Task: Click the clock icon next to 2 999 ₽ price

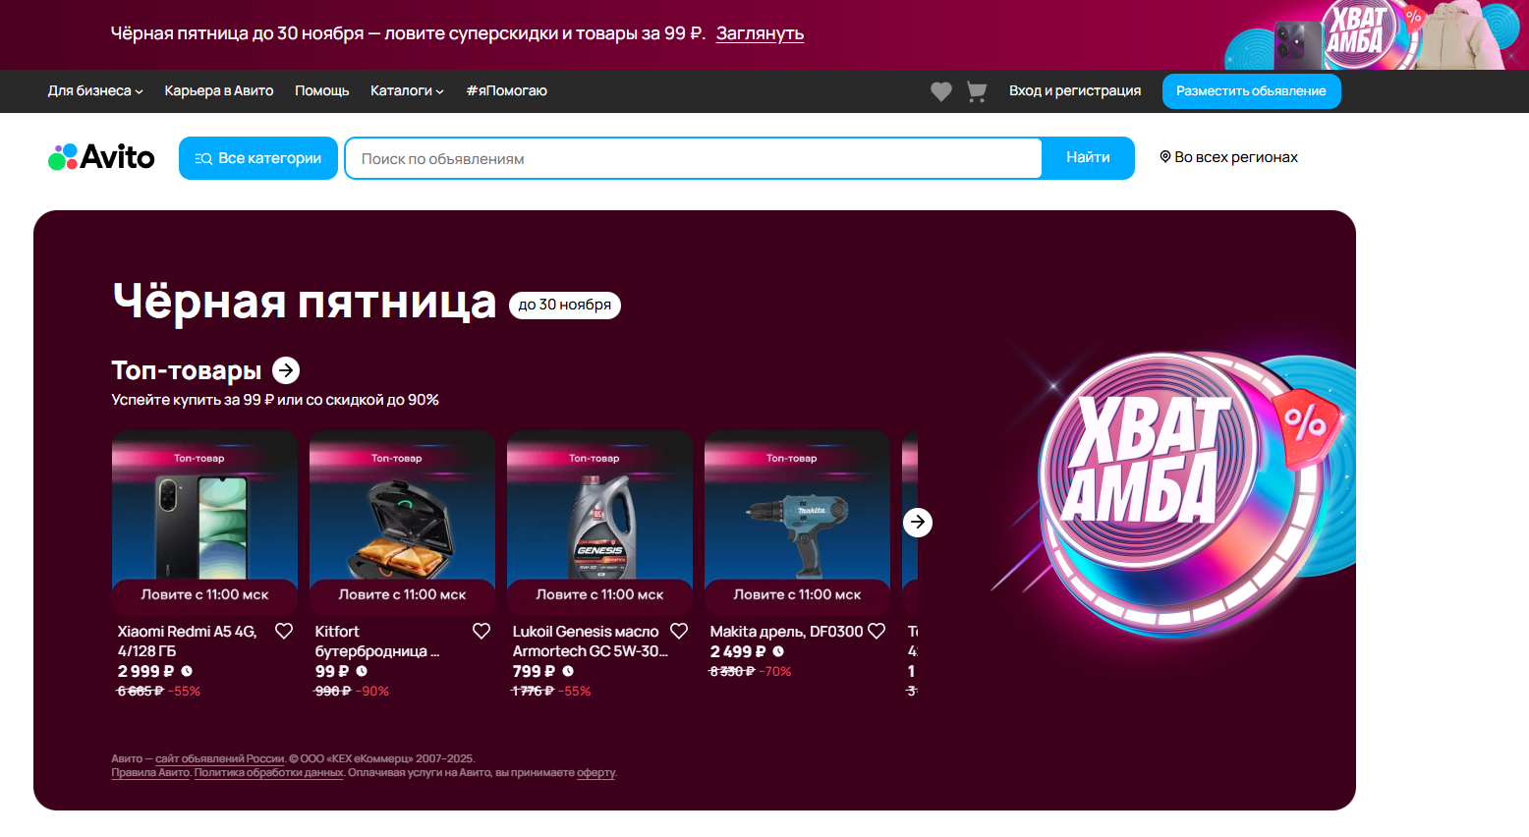Action: [187, 671]
